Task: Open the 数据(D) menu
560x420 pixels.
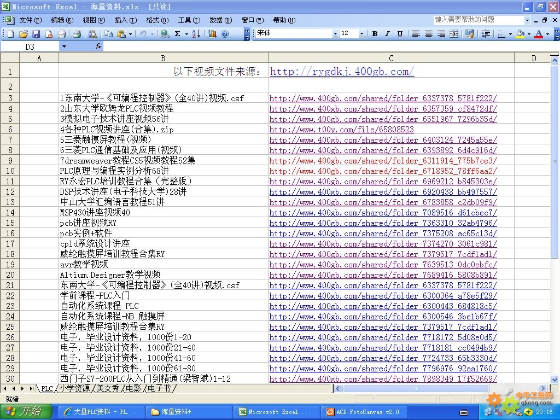Action: point(221,20)
